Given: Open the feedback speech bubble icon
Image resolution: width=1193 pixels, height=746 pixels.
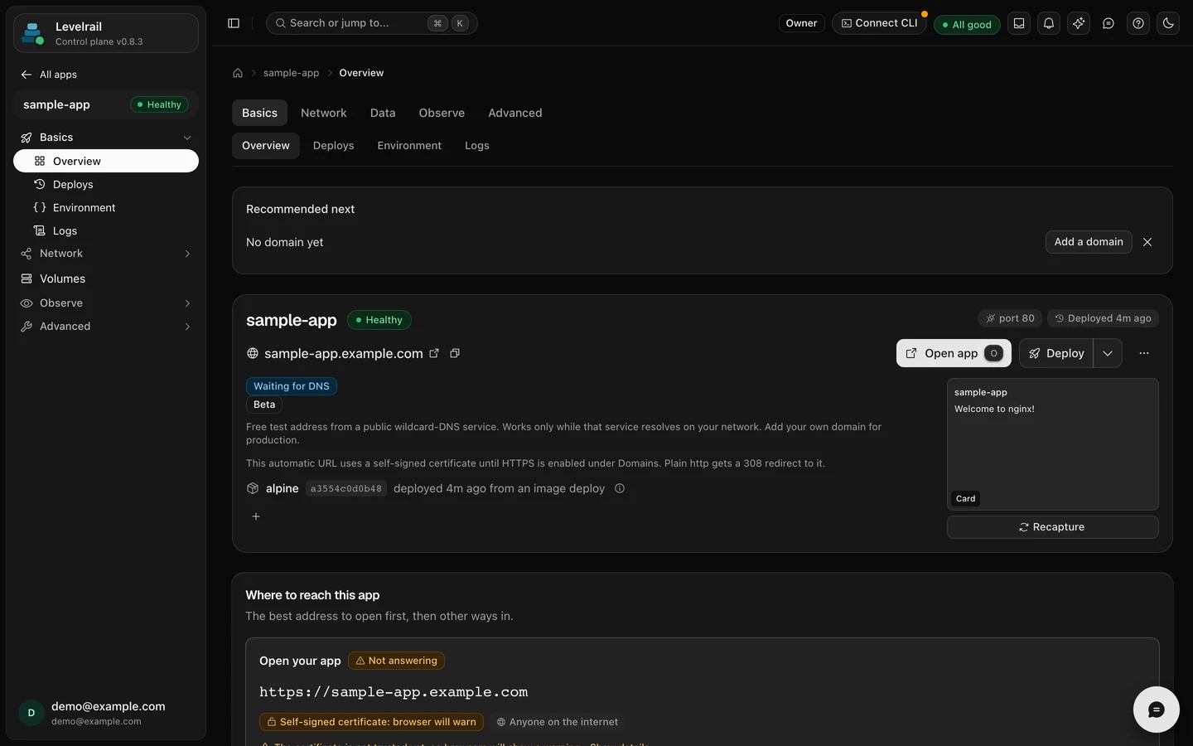Looking at the screenshot, I should click(x=1108, y=23).
